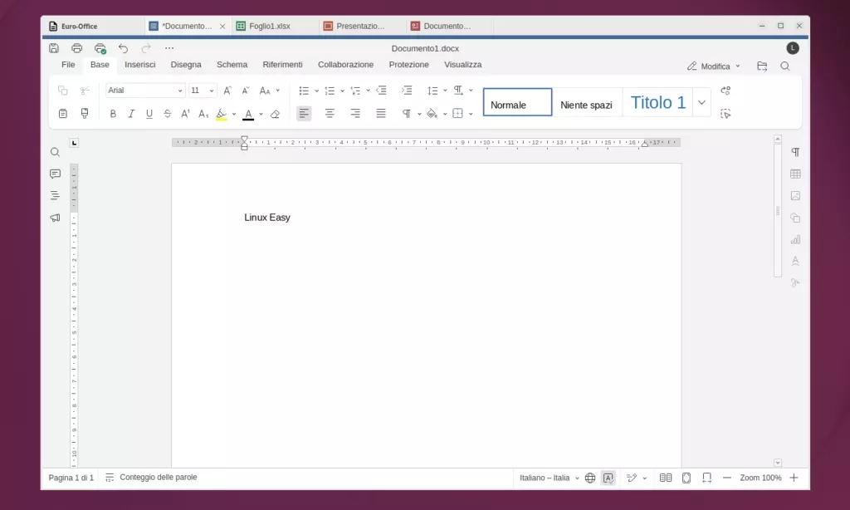The height and width of the screenshot is (510, 850).
Task: Justify the paragraph
Action: (381, 114)
